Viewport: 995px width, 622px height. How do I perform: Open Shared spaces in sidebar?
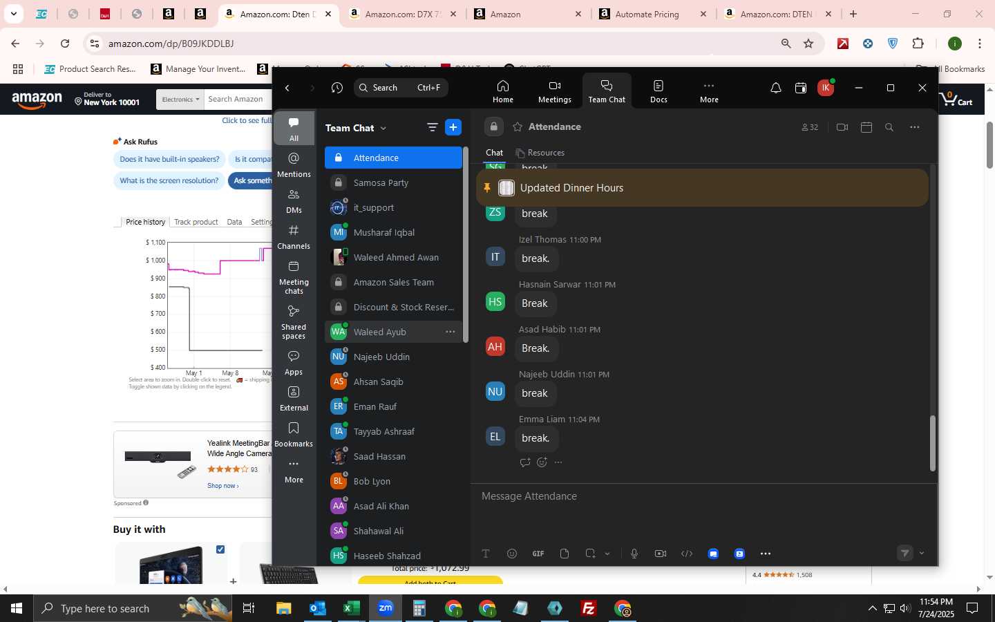click(x=294, y=322)
